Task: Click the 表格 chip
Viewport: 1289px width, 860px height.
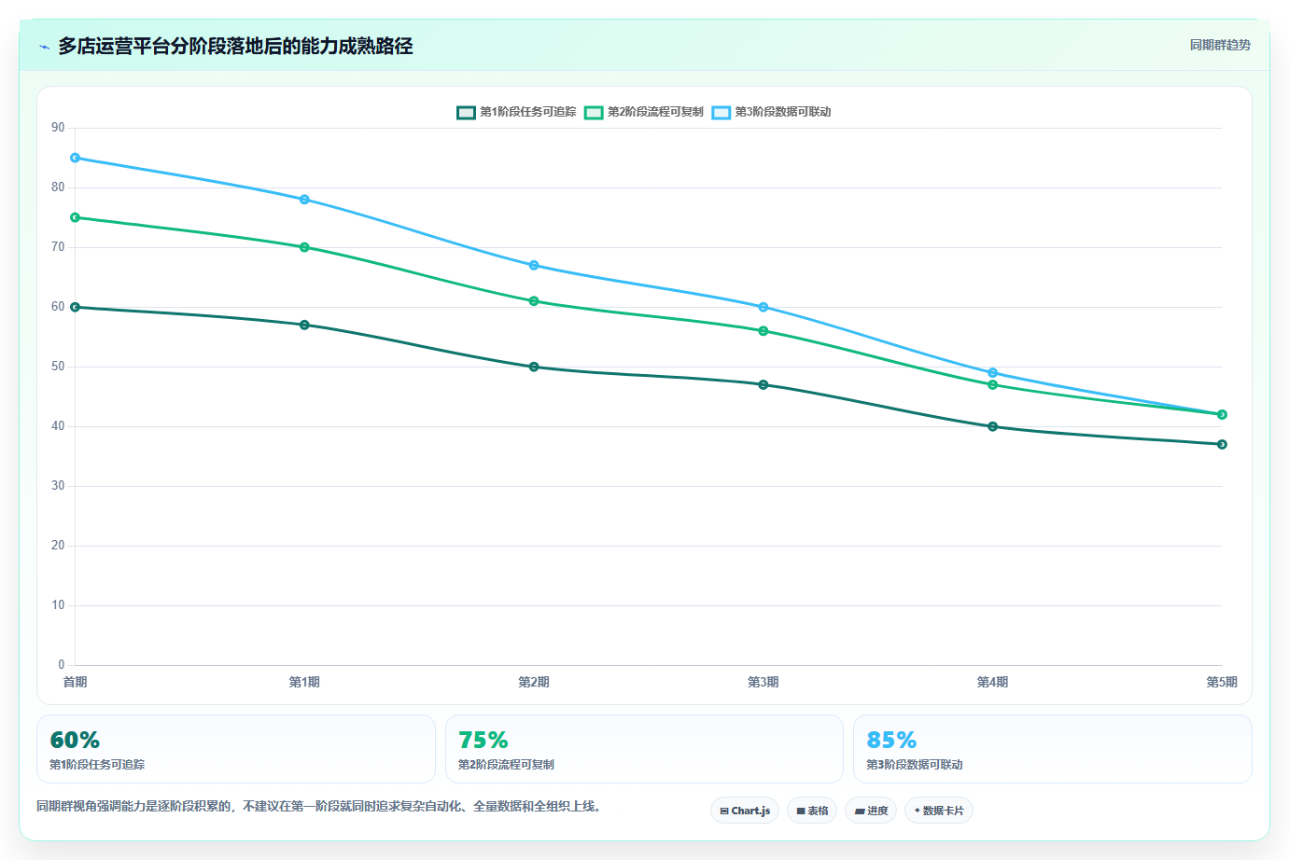Action: coord(812,811)
